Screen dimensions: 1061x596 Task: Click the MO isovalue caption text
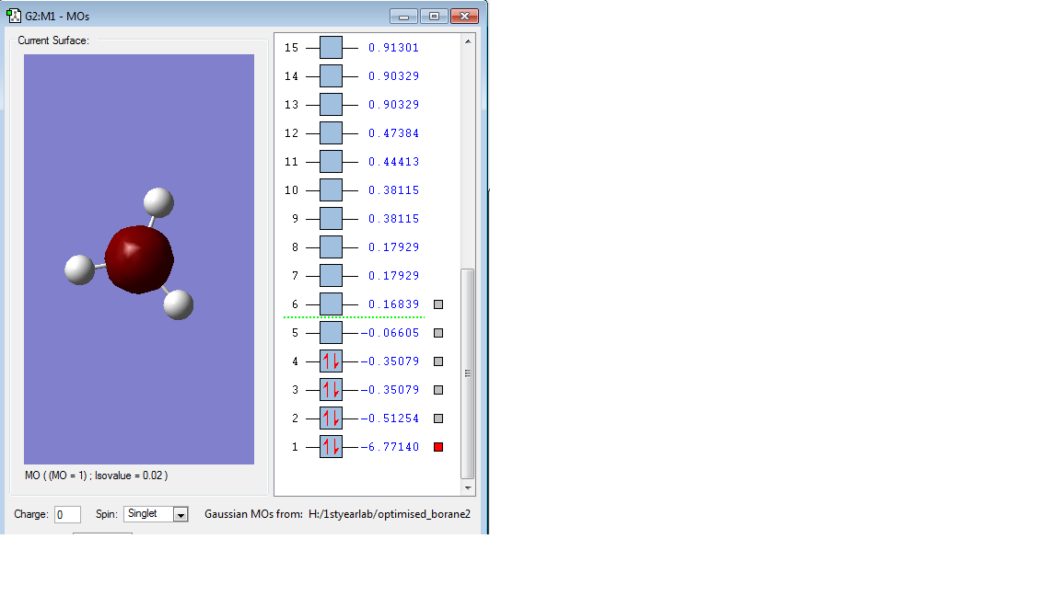pos(96,475)
